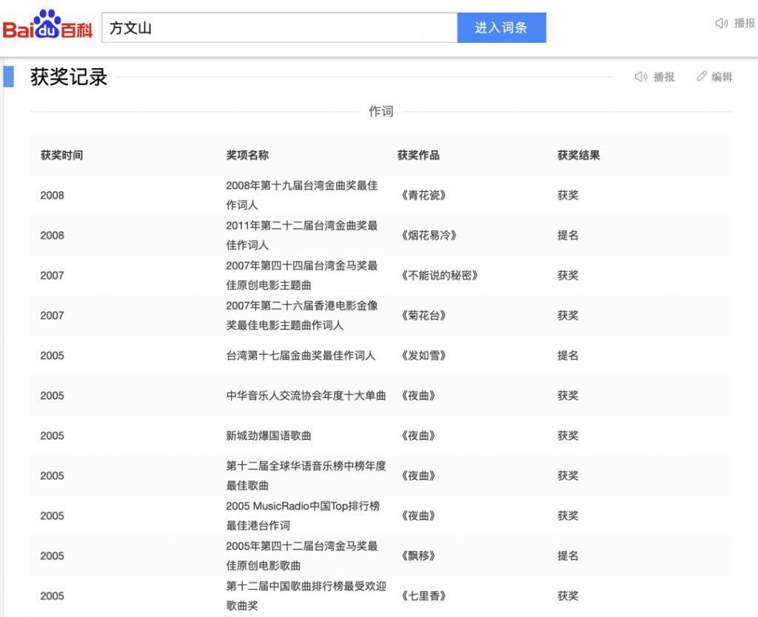Select the work 《菊花台》
The width and height of the screenshot is (758, 617).
(x=423, y=316)
